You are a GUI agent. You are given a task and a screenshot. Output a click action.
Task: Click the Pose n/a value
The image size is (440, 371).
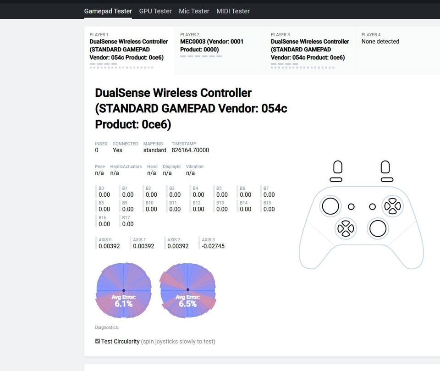coord(99,173)
